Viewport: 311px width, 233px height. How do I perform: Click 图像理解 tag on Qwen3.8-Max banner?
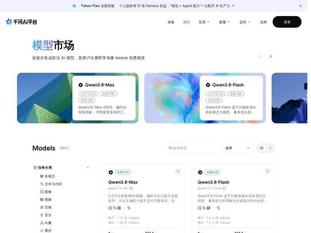tap(108, 94)
